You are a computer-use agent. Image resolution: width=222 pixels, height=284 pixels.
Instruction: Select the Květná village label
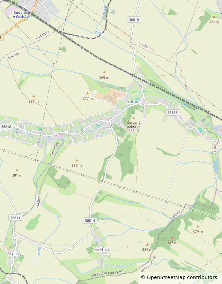(x=102, y=249)
